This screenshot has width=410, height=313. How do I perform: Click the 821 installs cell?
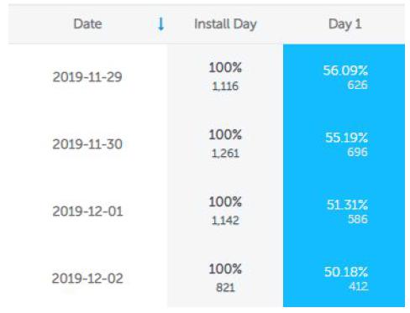coord(225,288)
